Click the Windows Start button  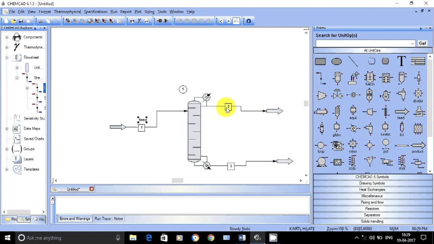tap(7, 238)
